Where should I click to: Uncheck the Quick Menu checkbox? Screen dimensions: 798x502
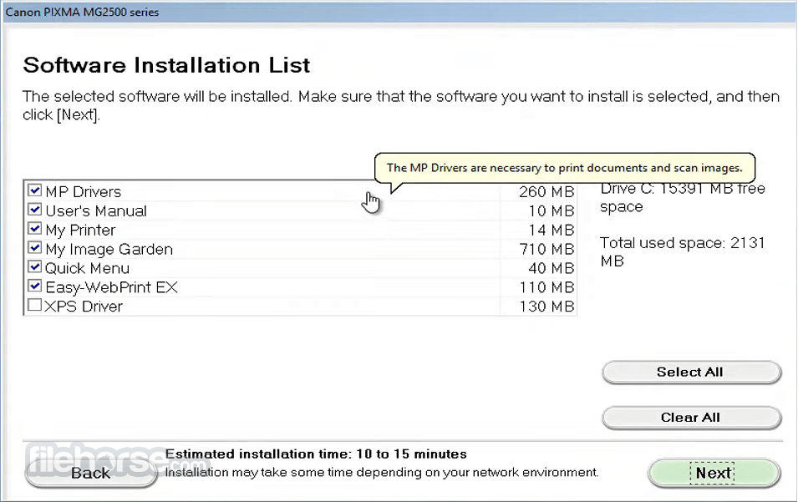click(x=34, y=266)
